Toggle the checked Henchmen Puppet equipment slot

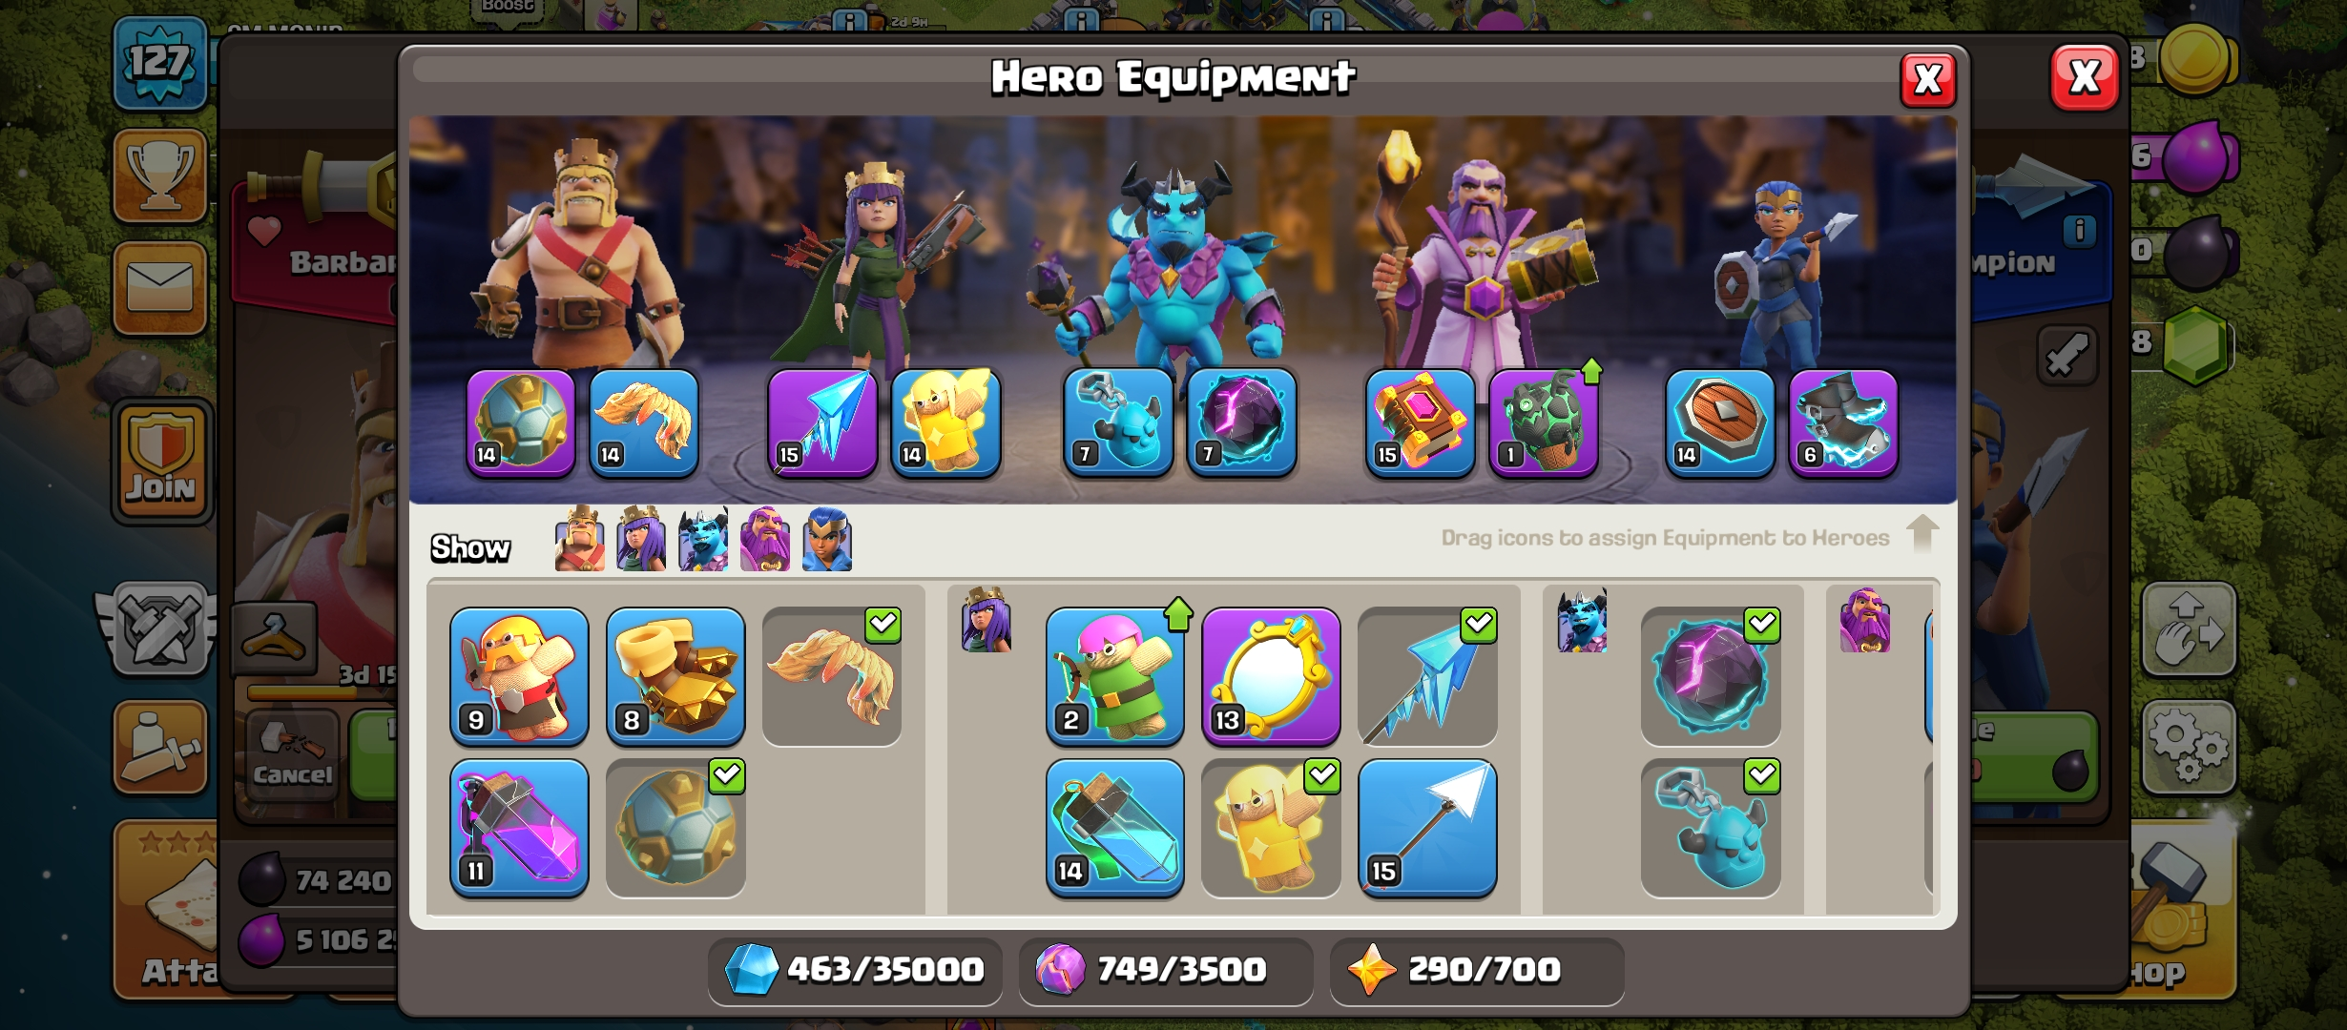1711,828
